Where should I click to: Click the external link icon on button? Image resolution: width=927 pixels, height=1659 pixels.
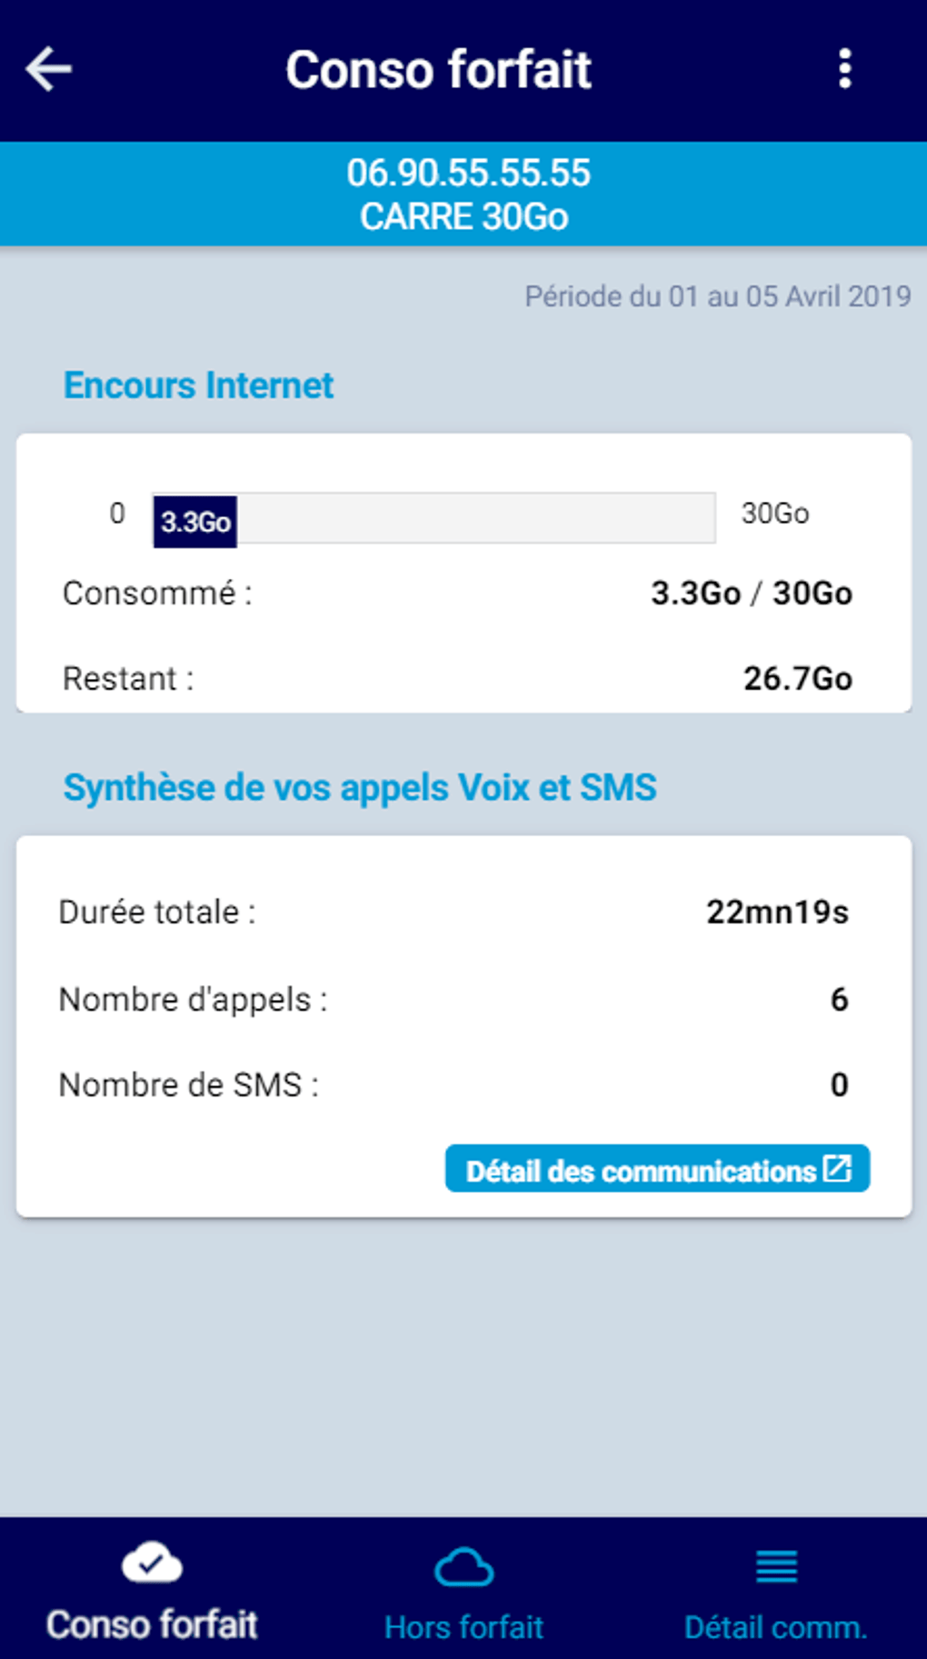click(837, 1169)
